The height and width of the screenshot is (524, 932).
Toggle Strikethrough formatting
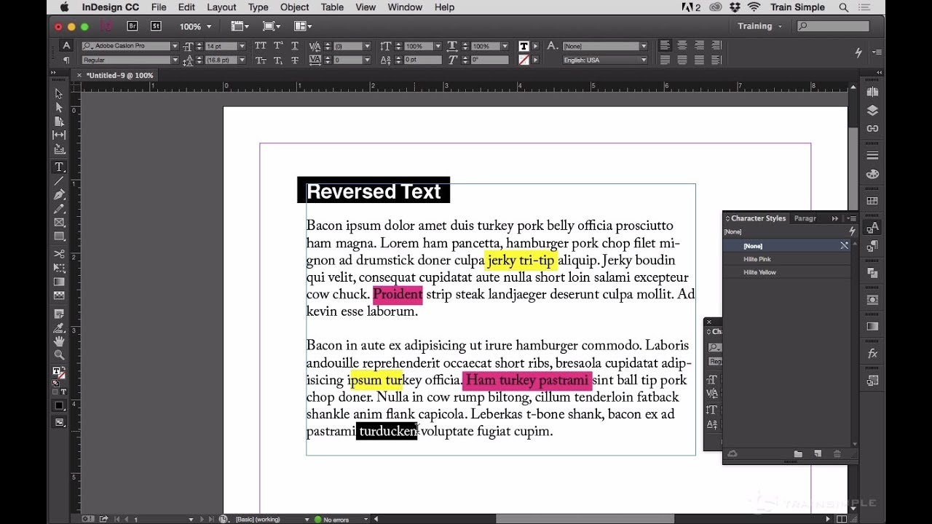point(295,60)
